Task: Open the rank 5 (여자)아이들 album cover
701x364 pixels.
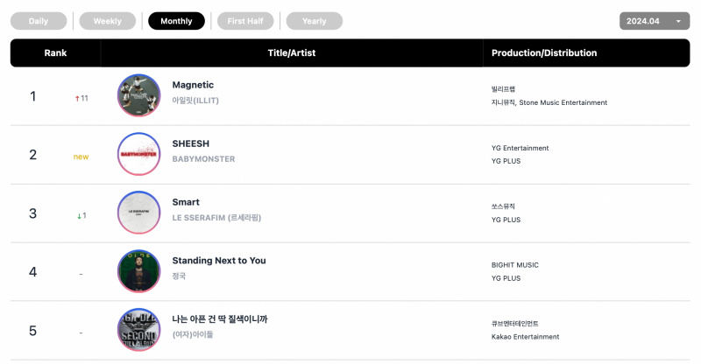Action: click(x=138, y=330)
